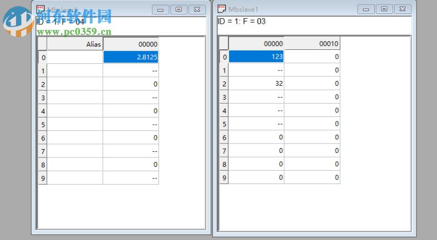Click row header 2 in left window
The image size is (437, 240).
coord(43,84)
